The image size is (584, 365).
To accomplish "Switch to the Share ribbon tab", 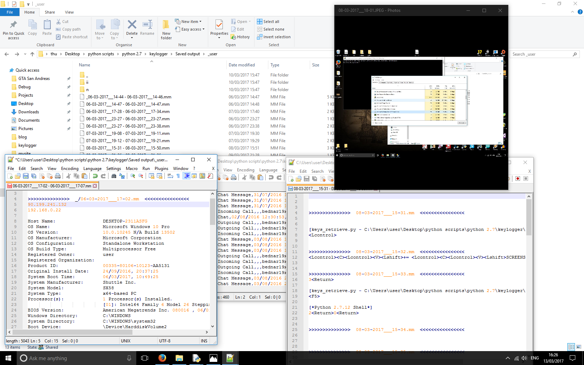I will [x=50, y=12].
